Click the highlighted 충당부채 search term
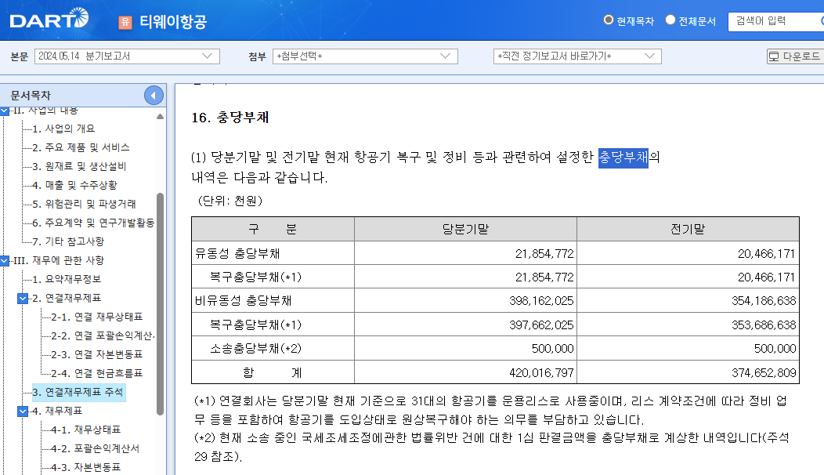The width and height of the screenshot is (824, 475). click(621, 157)
